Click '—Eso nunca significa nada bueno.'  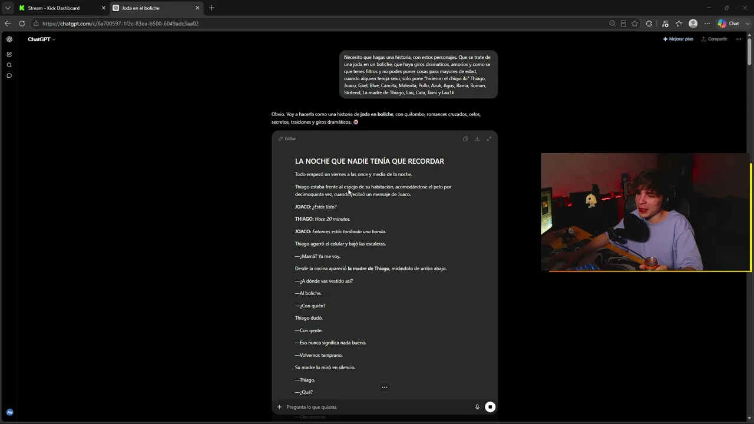click(330, 343)
